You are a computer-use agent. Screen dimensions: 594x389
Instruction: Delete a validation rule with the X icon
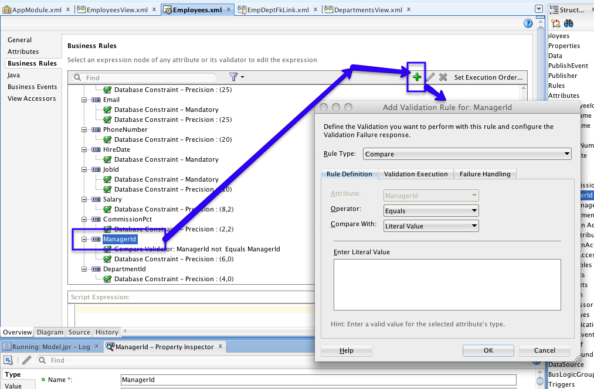pos(443,77)
